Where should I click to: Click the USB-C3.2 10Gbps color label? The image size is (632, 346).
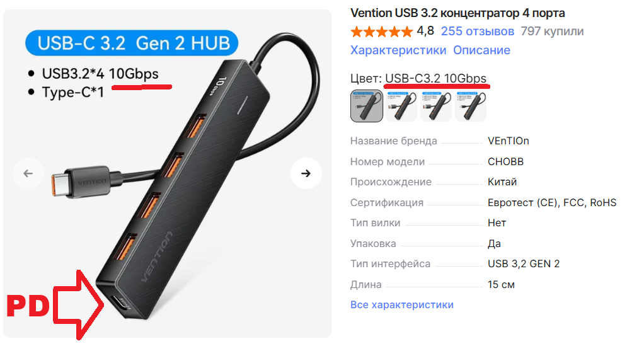(x=435, y=78)
